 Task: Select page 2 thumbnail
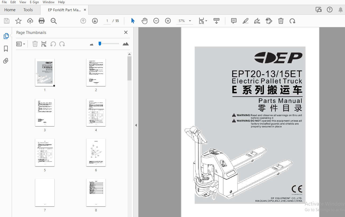tap(96, 72)
